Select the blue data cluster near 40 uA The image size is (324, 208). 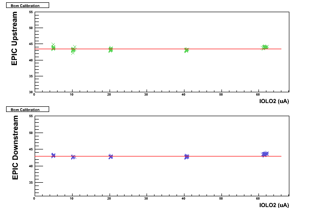click(187, 157)
